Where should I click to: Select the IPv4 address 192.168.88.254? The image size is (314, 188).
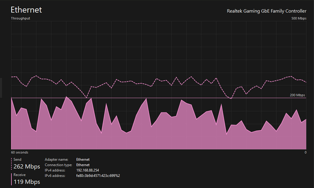(87, 170)
